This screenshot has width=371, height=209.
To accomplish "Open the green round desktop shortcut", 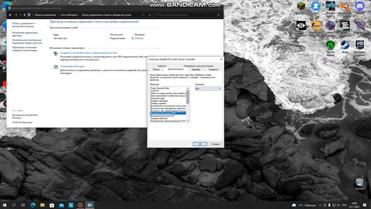I will tap(330, 45).
